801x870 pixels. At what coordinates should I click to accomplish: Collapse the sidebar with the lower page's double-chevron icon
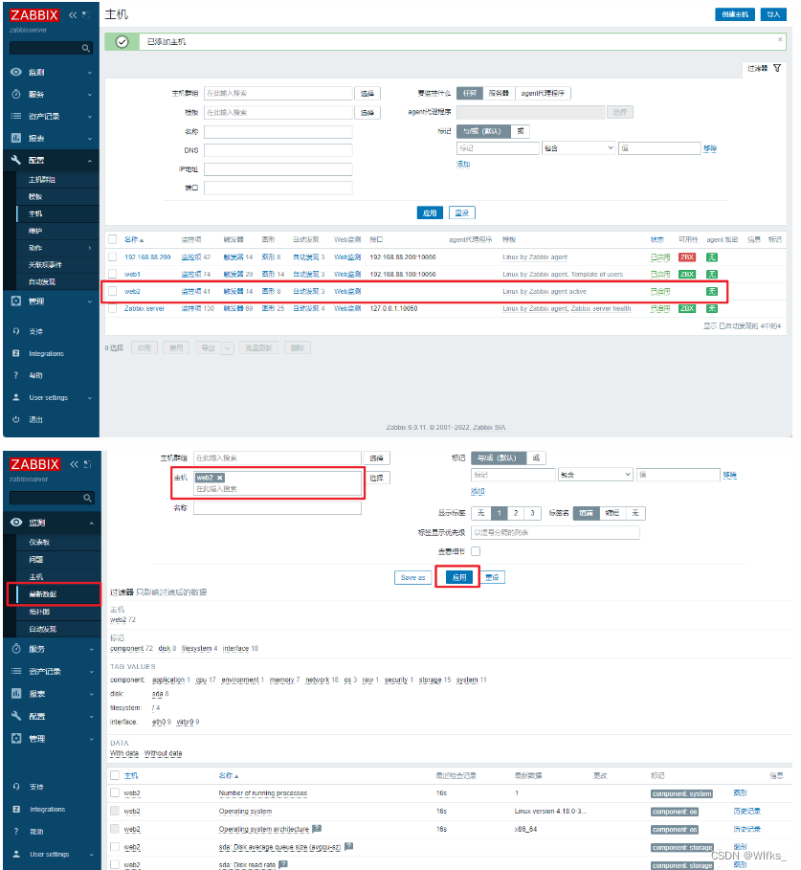pyautogui.click(x=74, y=464)
